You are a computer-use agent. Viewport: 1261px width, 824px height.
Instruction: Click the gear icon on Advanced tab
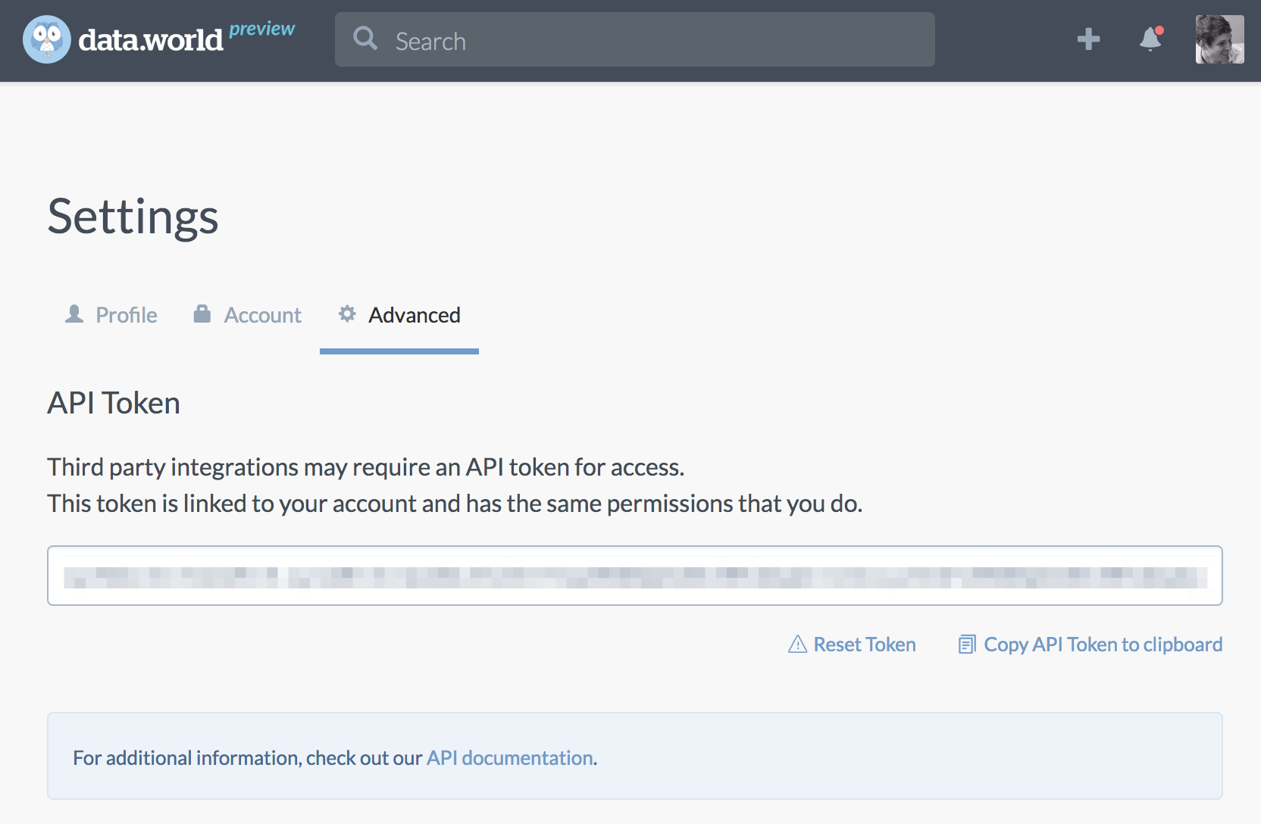(347, 314)
